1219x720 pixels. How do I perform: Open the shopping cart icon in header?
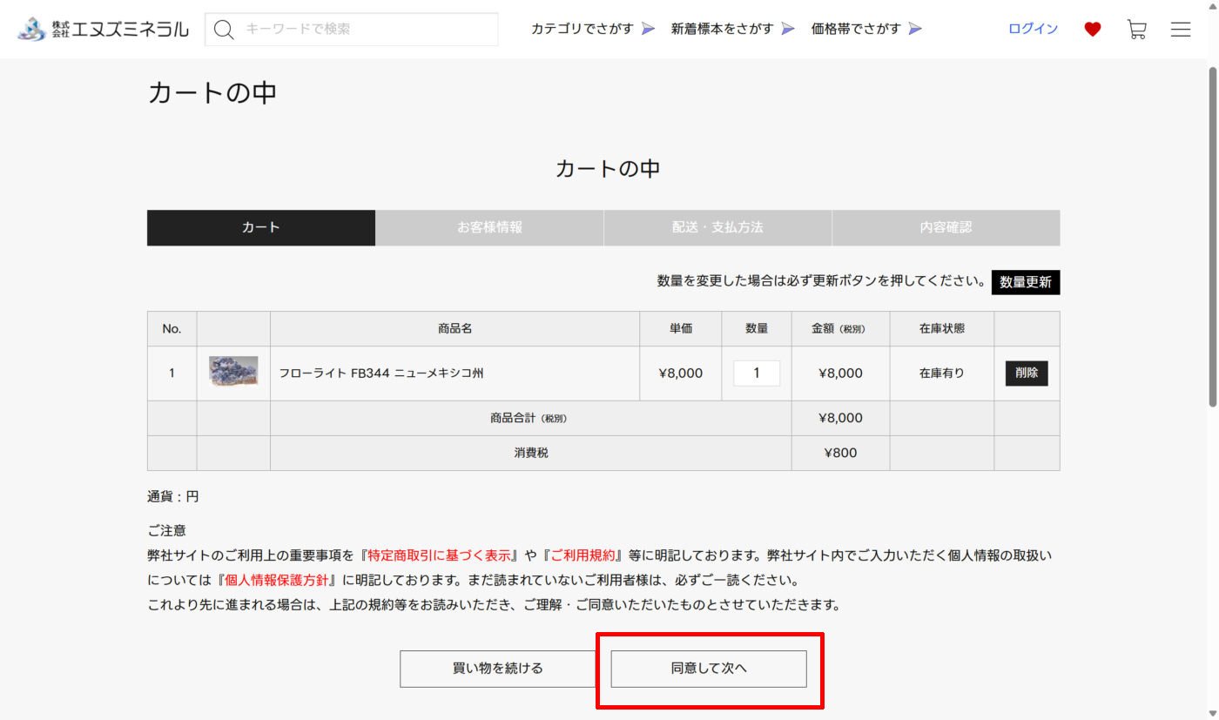(x=1136, y=30)
